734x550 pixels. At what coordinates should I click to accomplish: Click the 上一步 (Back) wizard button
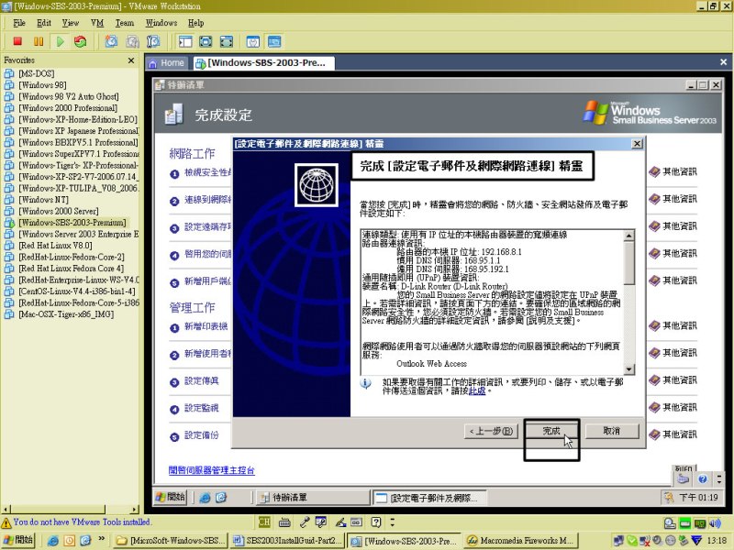491,431
